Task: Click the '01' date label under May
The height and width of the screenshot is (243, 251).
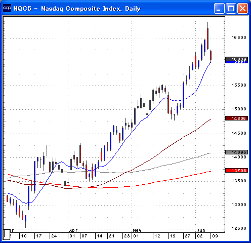Action: [136, 236]
